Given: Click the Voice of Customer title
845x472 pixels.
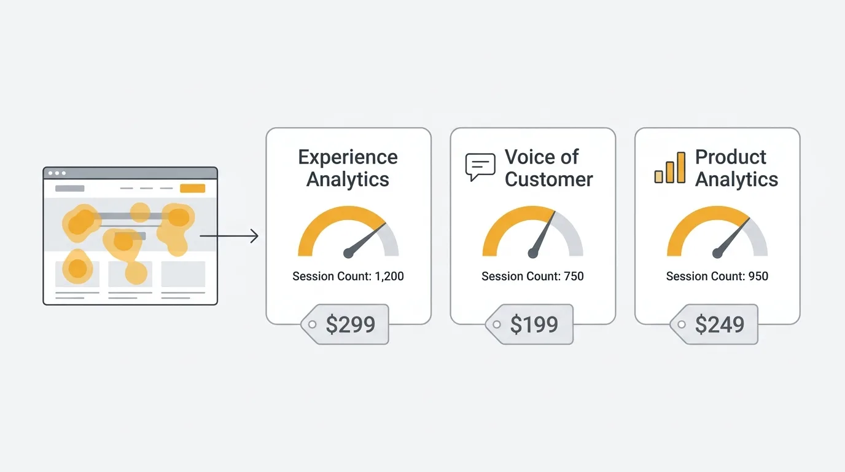Looking at the screenshot, I should tap(548, 168).
